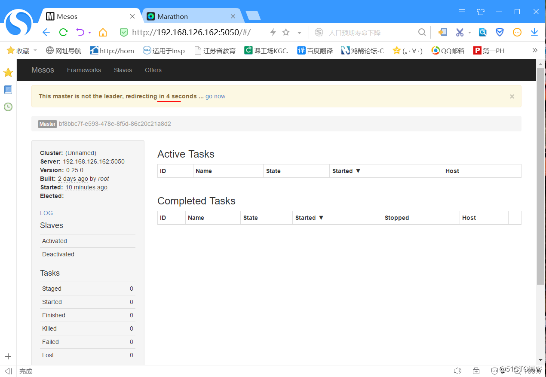Viewport: 546px width, 377px height.
Task: Click the vertical page scrollbar thumb
Action: [x=541, y=176]
